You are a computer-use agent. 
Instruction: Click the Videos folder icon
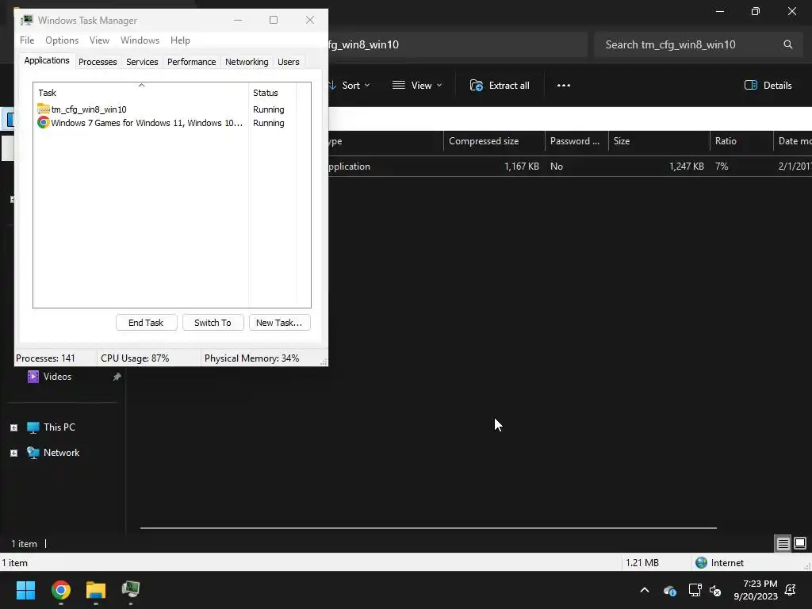(x=33, y=377)
